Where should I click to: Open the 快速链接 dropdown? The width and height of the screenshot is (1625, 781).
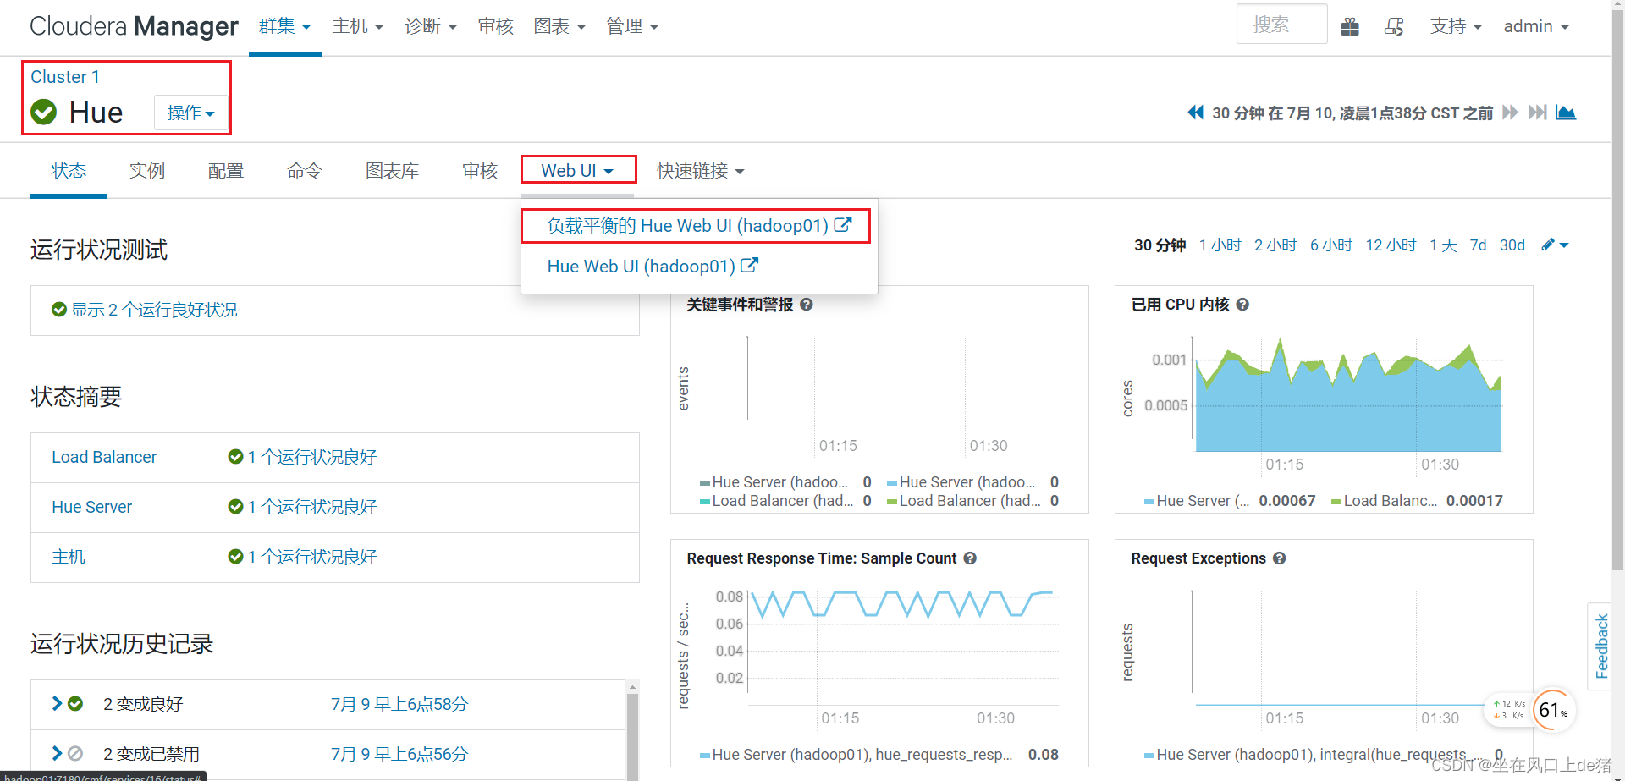(700, 171)
